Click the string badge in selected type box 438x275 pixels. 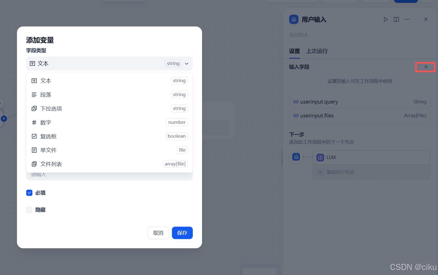click(173, 63)
